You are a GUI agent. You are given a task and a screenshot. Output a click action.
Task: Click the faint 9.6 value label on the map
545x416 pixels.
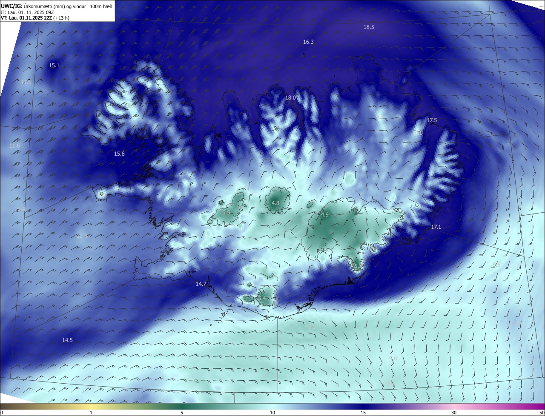(496, 265)
